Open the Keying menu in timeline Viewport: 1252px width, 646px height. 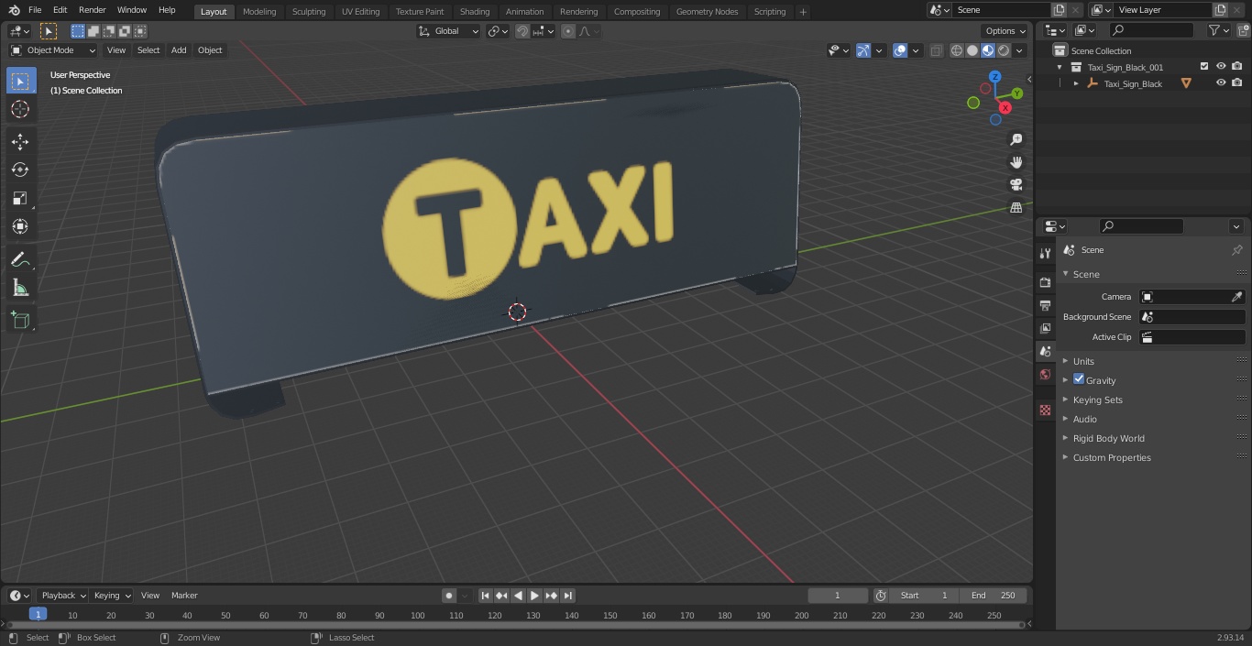[112, 596]
